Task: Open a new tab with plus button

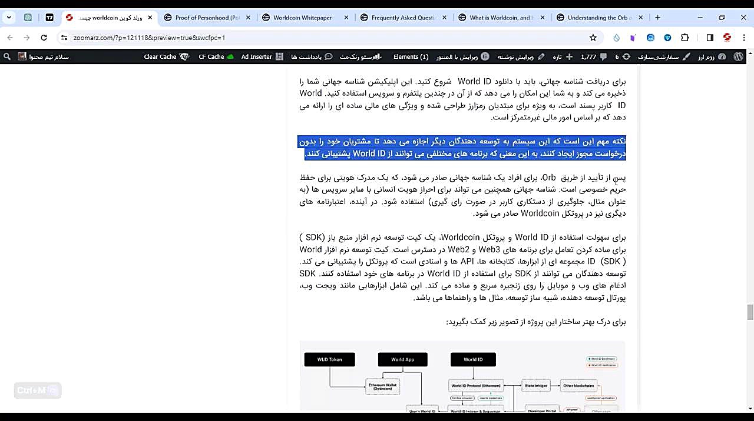Action: (657, 18)
